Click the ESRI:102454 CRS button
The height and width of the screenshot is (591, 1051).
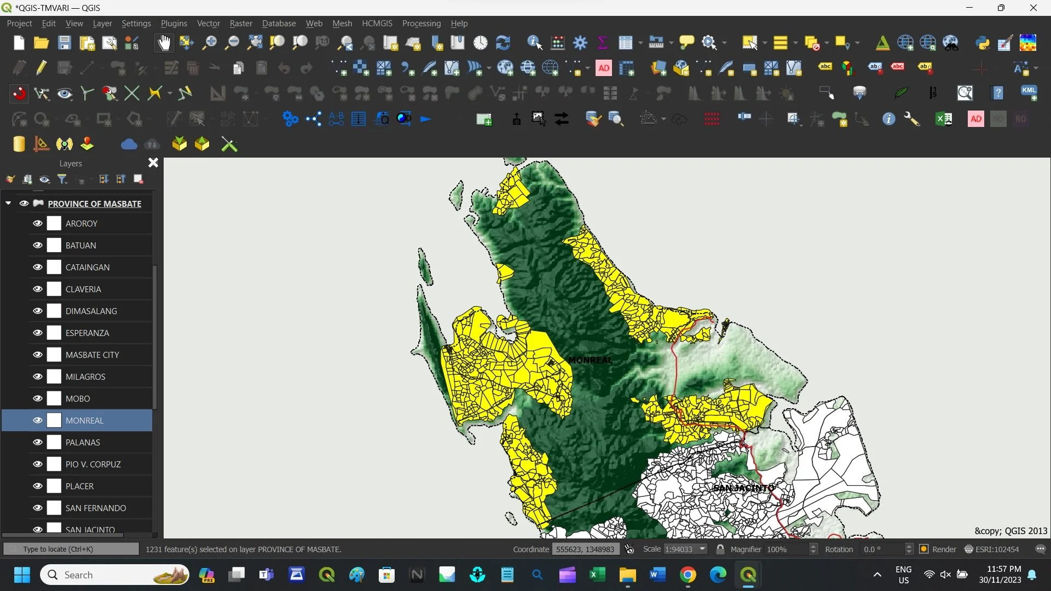tap(992, 549)
